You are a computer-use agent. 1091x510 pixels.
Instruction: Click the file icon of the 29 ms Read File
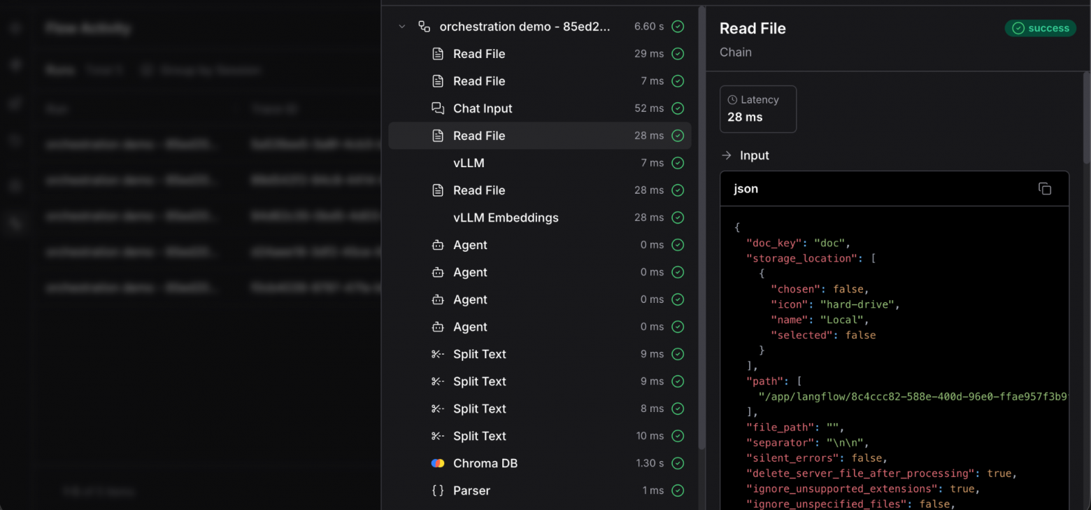(x=438, y=54)
